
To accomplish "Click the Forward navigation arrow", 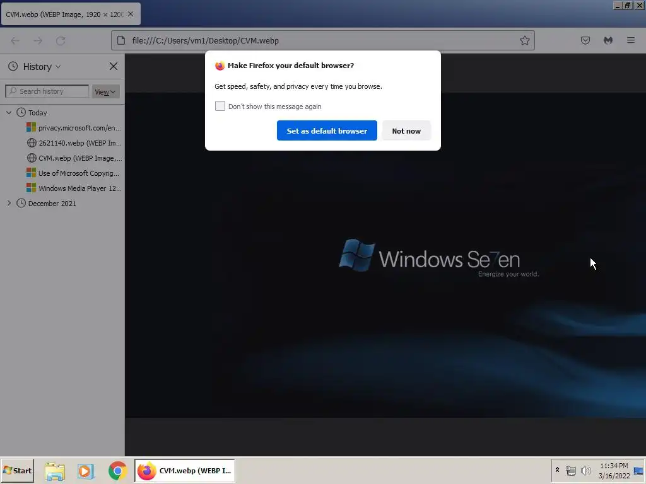I will [x=38, y=40].
